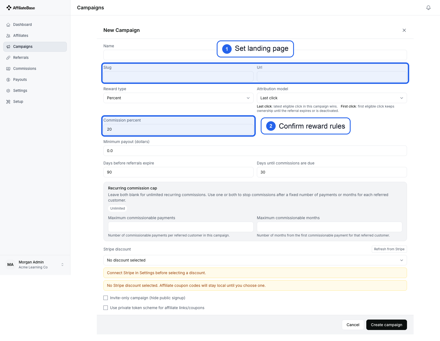
Task: Open Dashboard from the sidebar
Action: click(x=35, y=24)
